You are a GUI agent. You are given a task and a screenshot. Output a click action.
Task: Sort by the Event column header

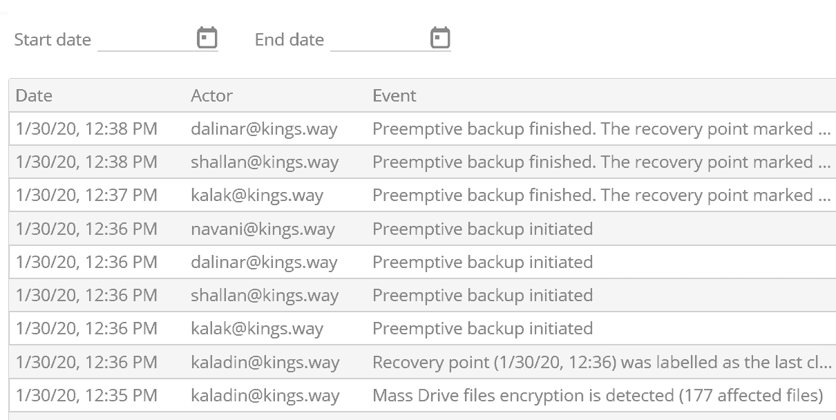click(x=395, y=95)
